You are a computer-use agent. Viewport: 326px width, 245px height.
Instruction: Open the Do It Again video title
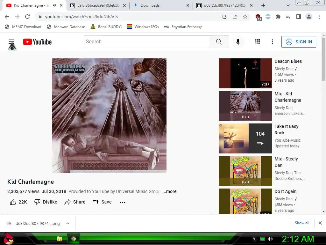(x=285, y=191)
